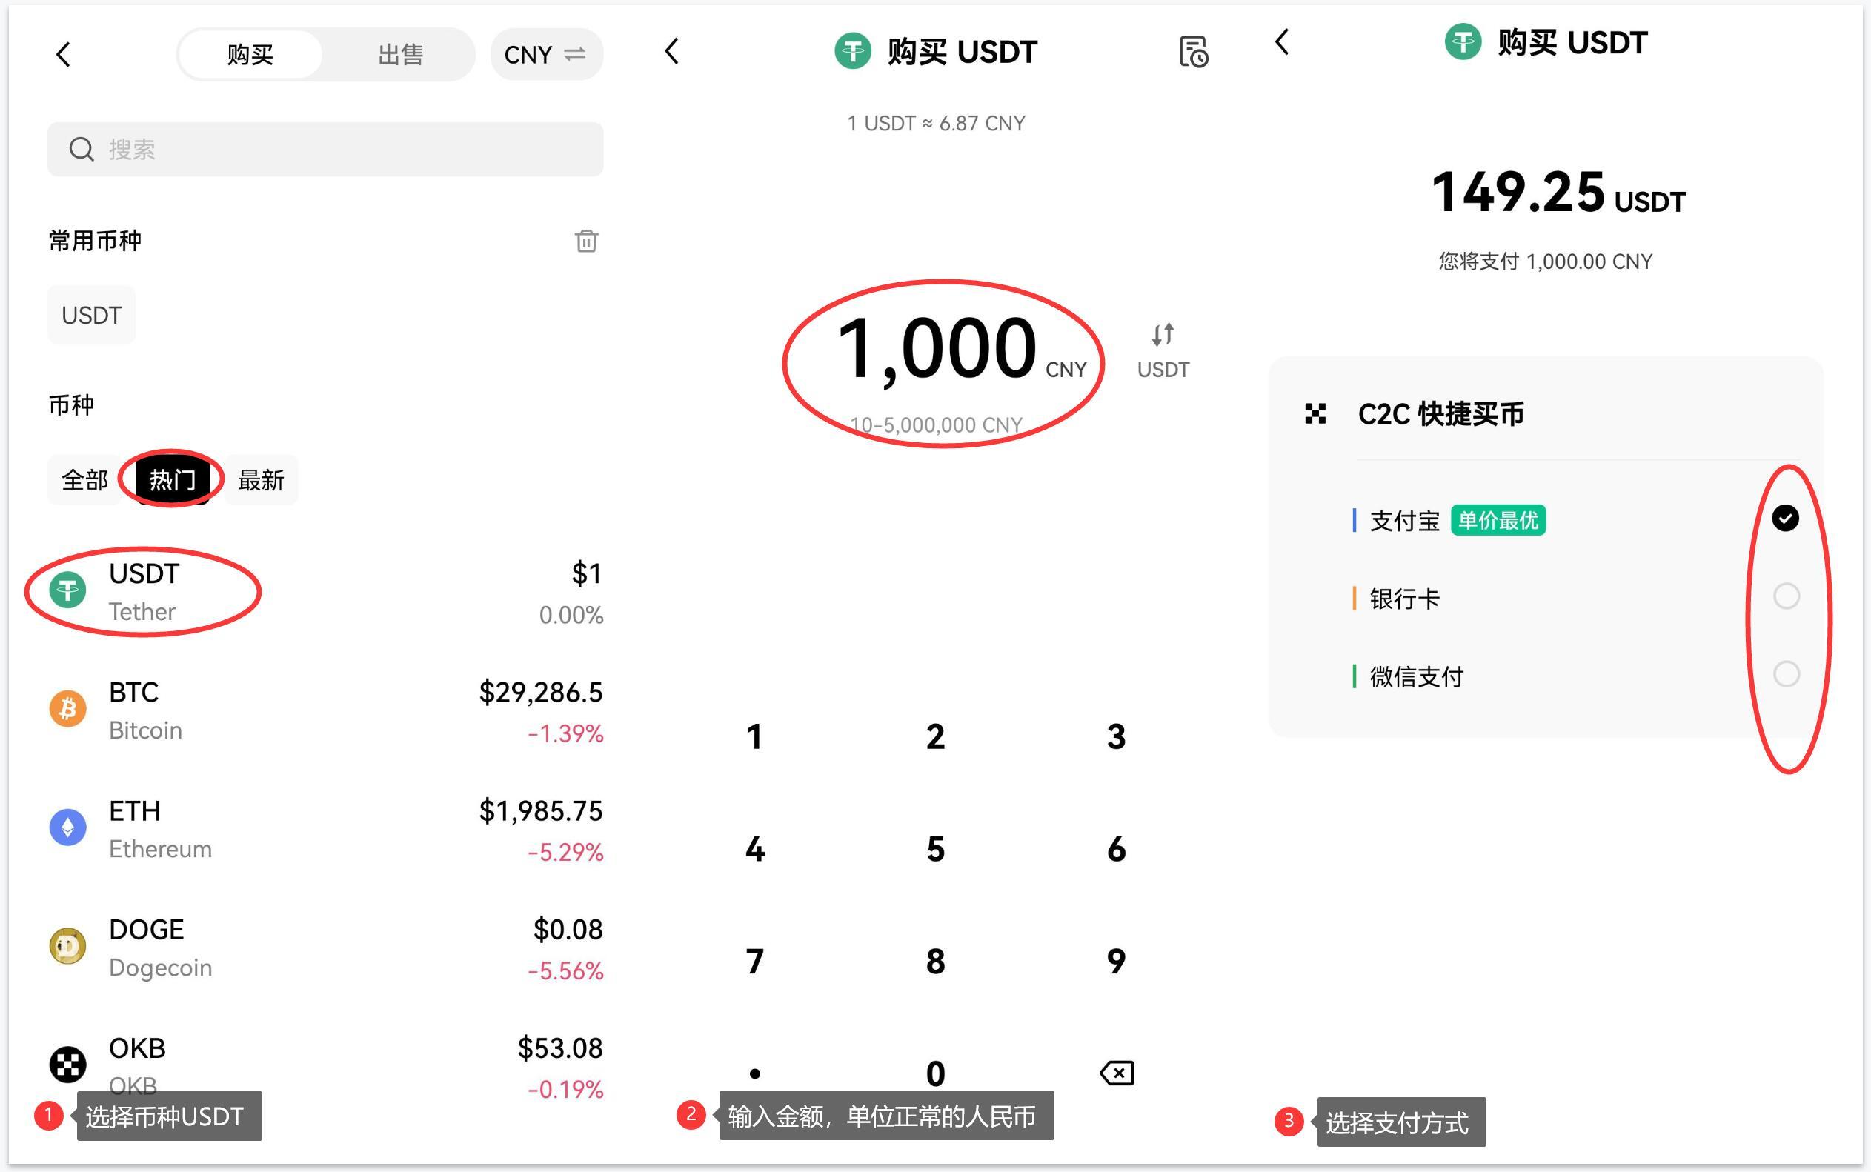Click the 单价最优 badge
1871x1172 pixels.
(x=1498, y=520)
